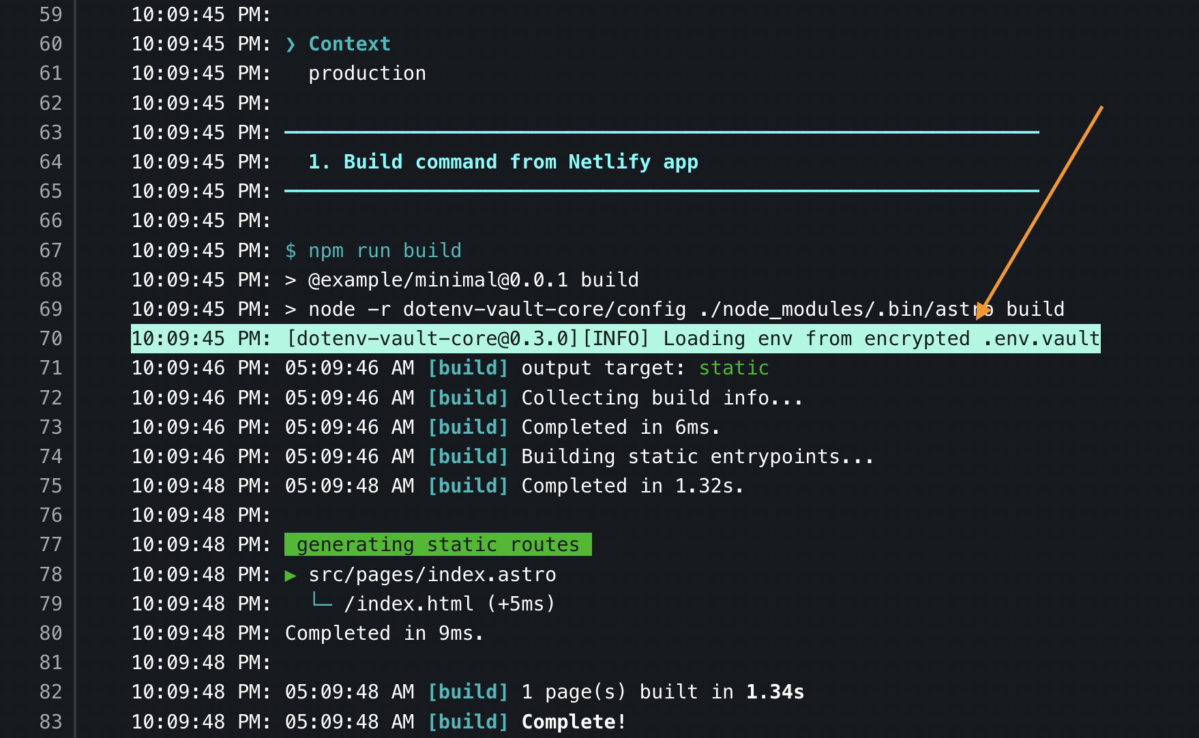The height and width of the screenshot is (738, 1199).
Task: Select line number 64 in the gutter
Action: tap(50, 162)
